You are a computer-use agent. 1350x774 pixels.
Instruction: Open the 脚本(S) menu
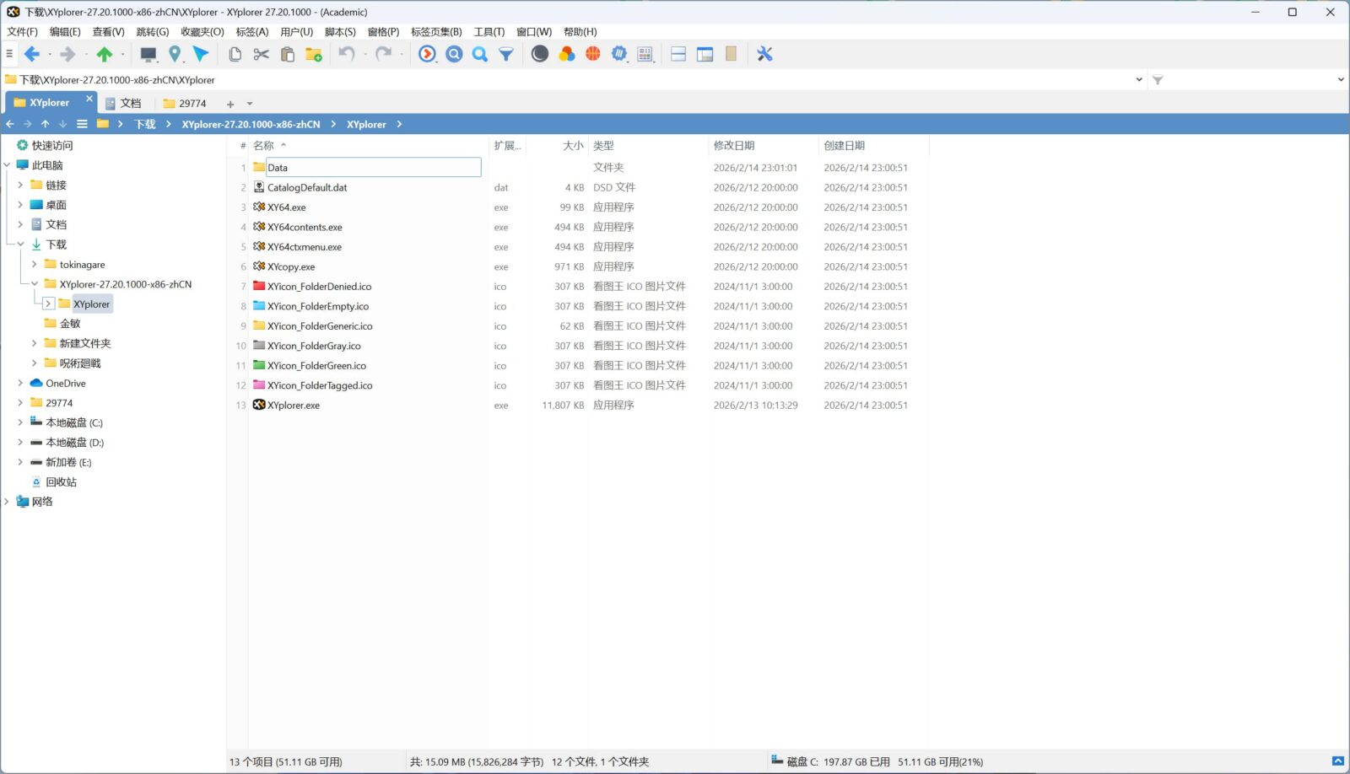(x=340, y=32)
